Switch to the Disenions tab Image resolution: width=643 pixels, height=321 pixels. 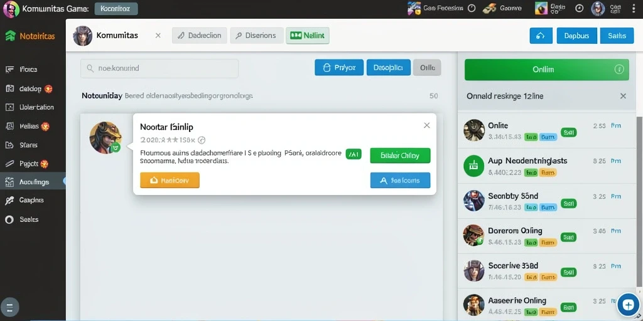256,36
